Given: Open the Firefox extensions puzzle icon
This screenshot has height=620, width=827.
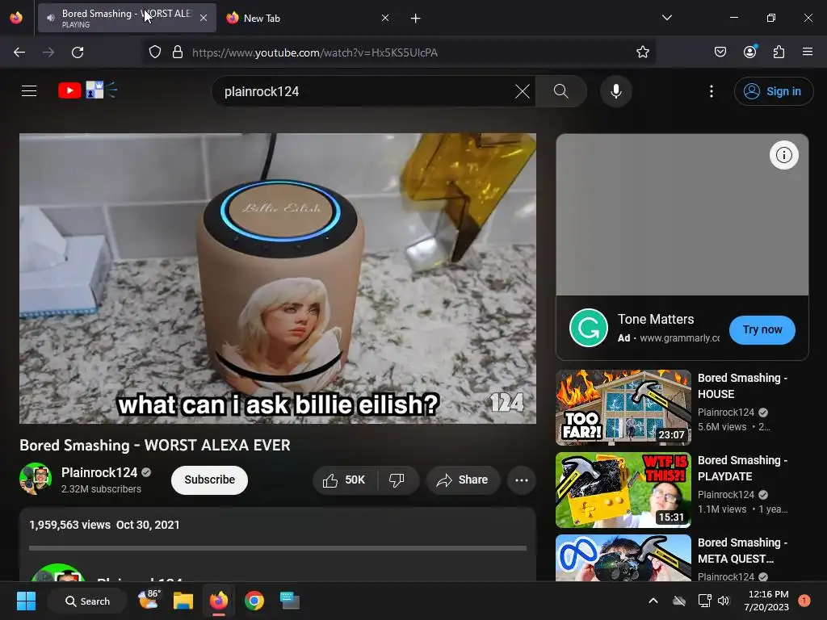Looking at the screenshot, I should (x=779, y=52).
